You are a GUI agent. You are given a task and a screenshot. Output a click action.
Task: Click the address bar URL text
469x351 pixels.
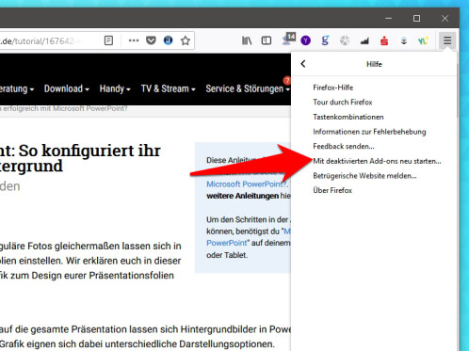pos(40,40)
